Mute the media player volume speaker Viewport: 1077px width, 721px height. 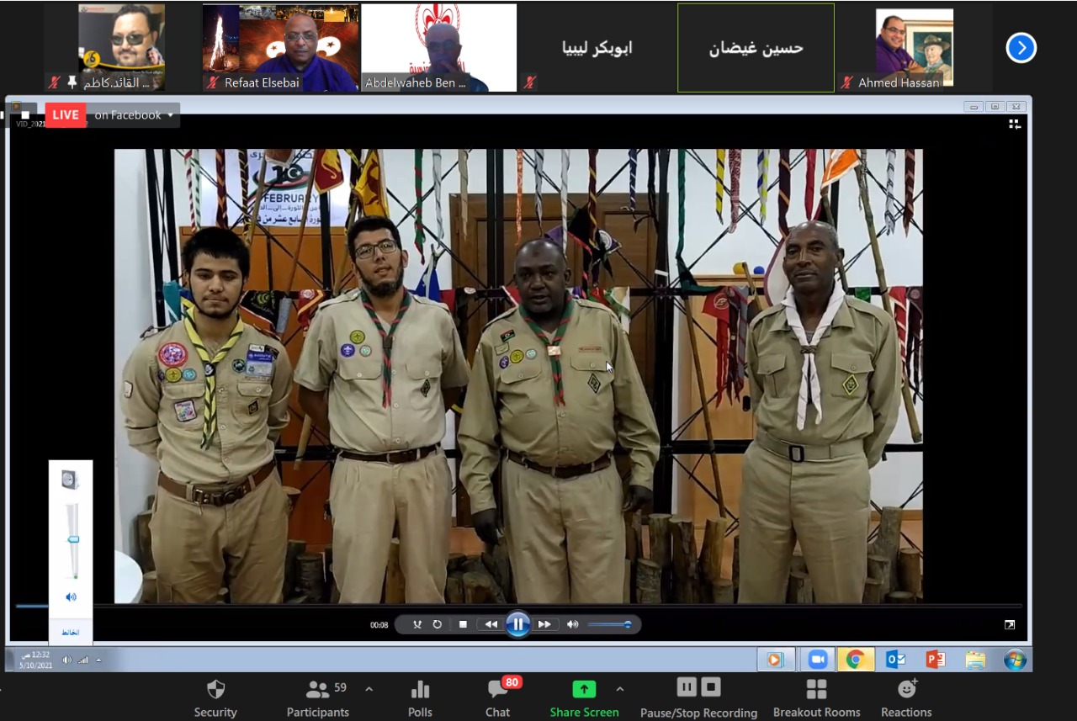pos(572,624)
